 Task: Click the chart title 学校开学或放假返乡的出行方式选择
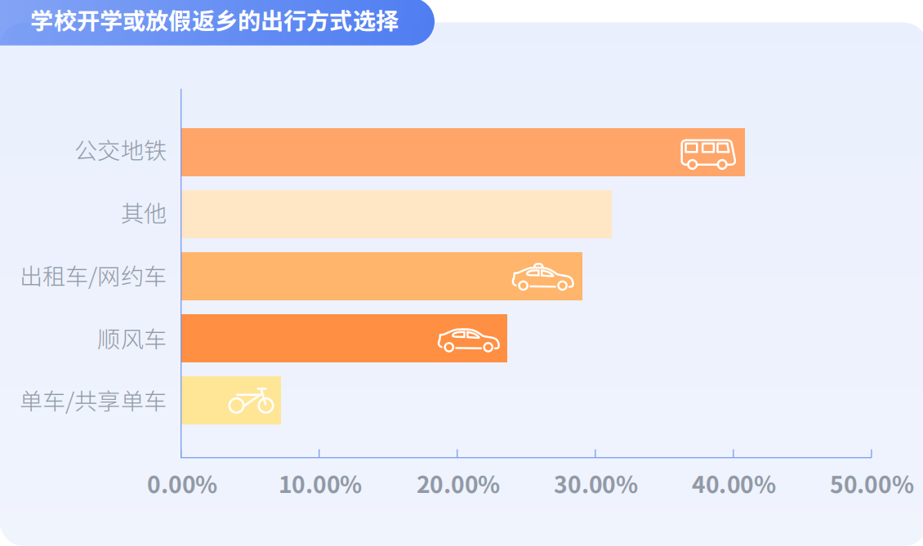pos(215,21)
